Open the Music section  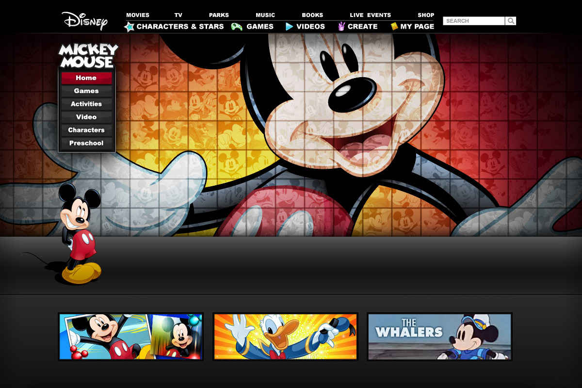pyautogui.click(x=265, y=15)
